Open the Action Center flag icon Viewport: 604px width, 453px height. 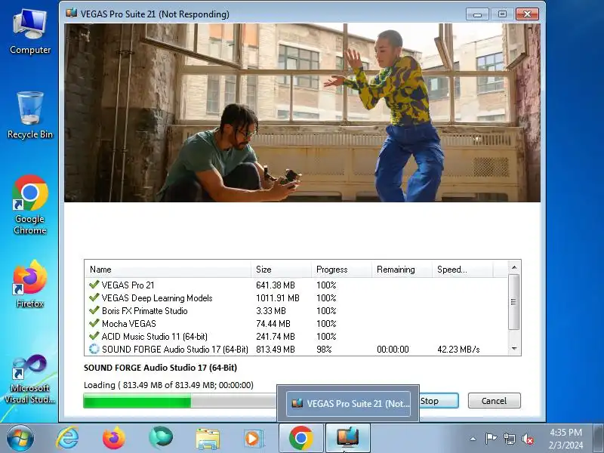[x=491, y=439]
